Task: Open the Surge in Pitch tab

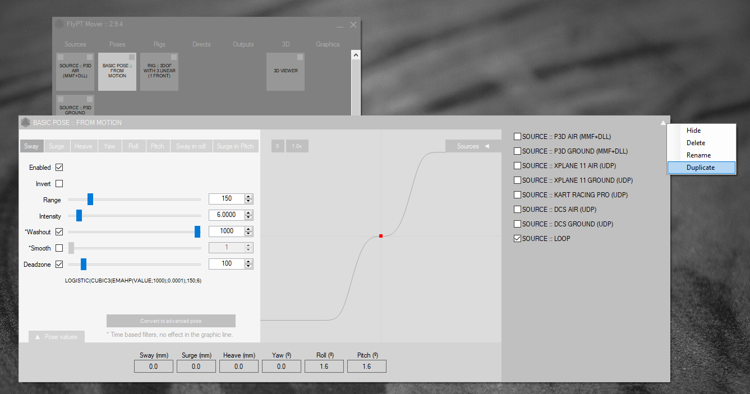Action: [x=236, y=146]
